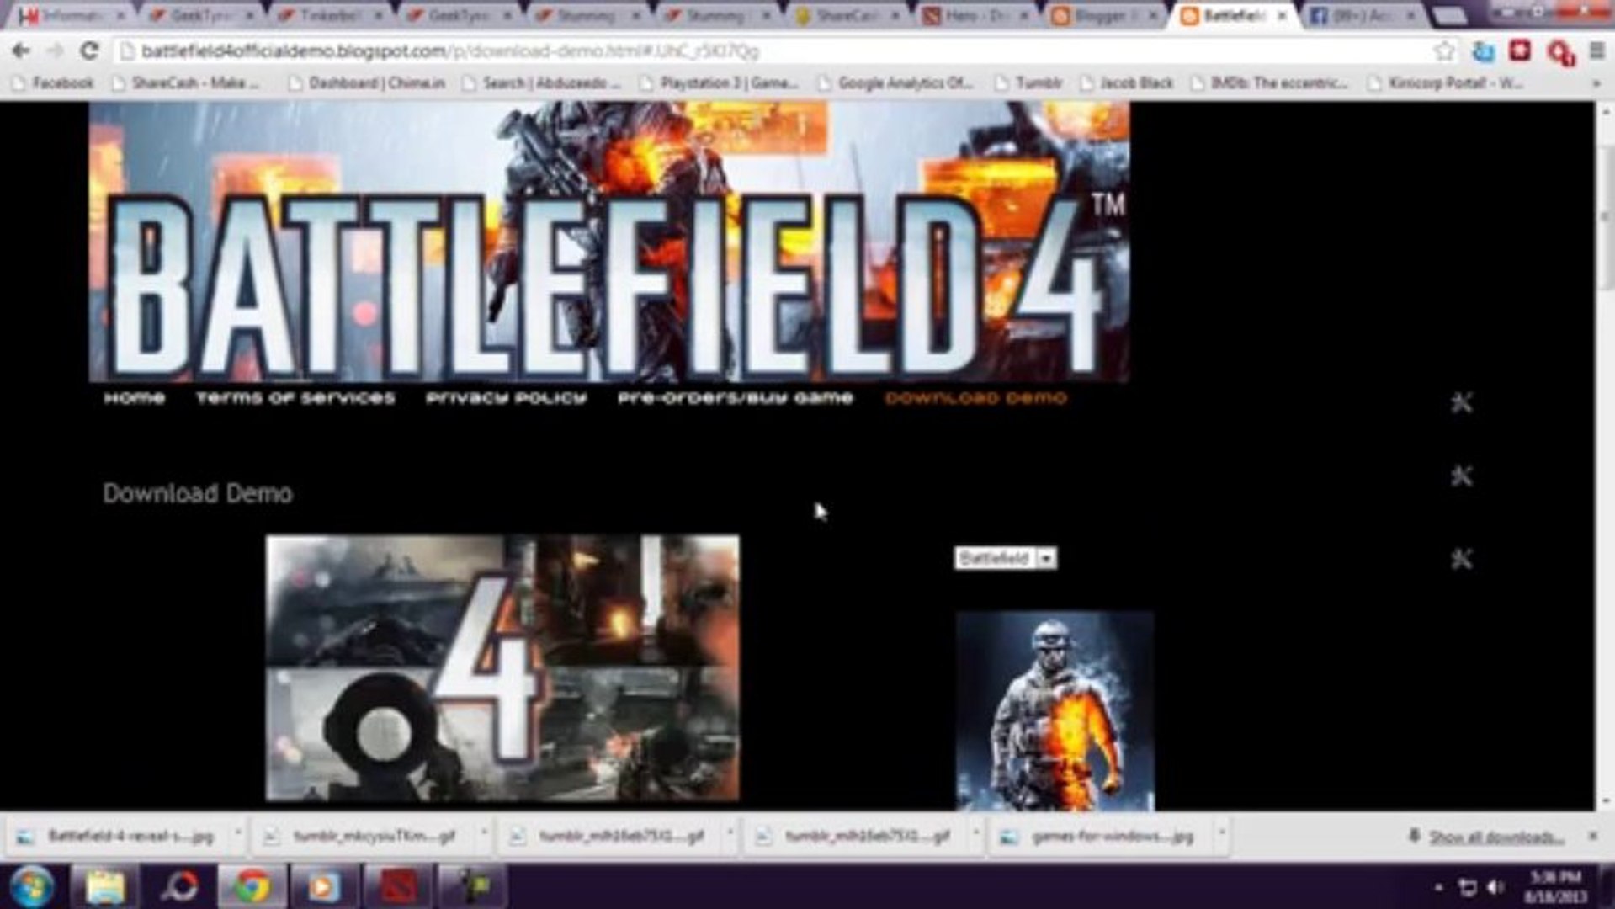Screen dimensions: 1615x909
Task: Open the media player taskbar icon
Action: (x=324, y=886)
